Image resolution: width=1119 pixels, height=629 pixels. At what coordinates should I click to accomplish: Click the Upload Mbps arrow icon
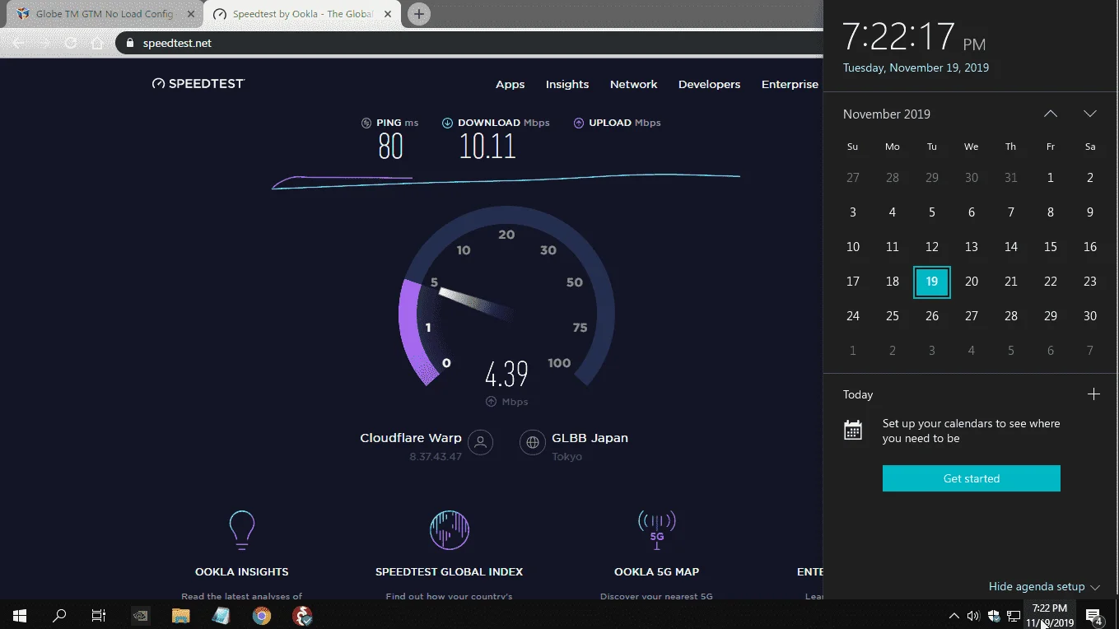tap(579, 123)
